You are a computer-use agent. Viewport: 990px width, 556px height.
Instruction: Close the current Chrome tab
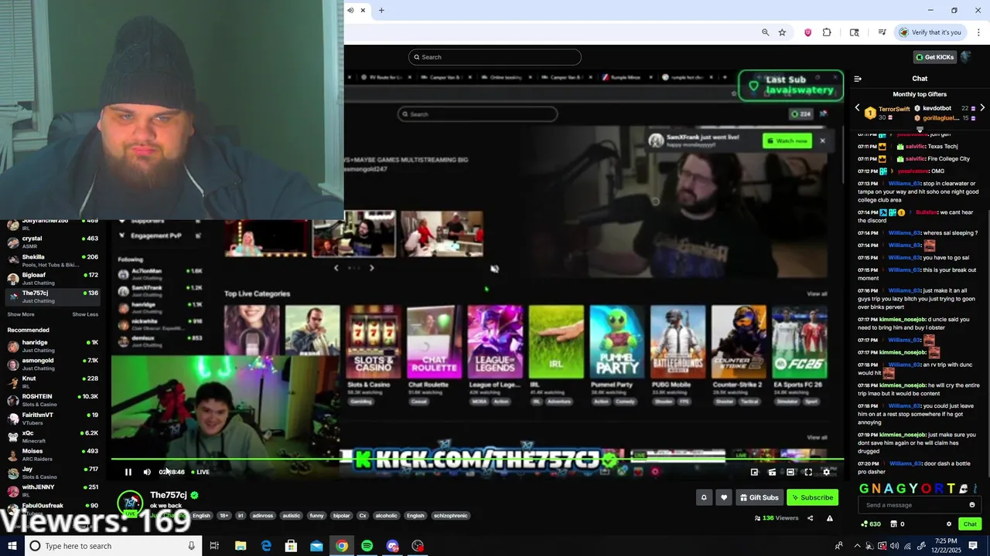pos(363,10)
